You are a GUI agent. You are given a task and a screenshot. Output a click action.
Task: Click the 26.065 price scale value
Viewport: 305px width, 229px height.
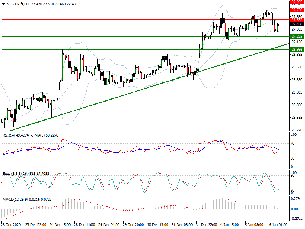coord(297,92)
